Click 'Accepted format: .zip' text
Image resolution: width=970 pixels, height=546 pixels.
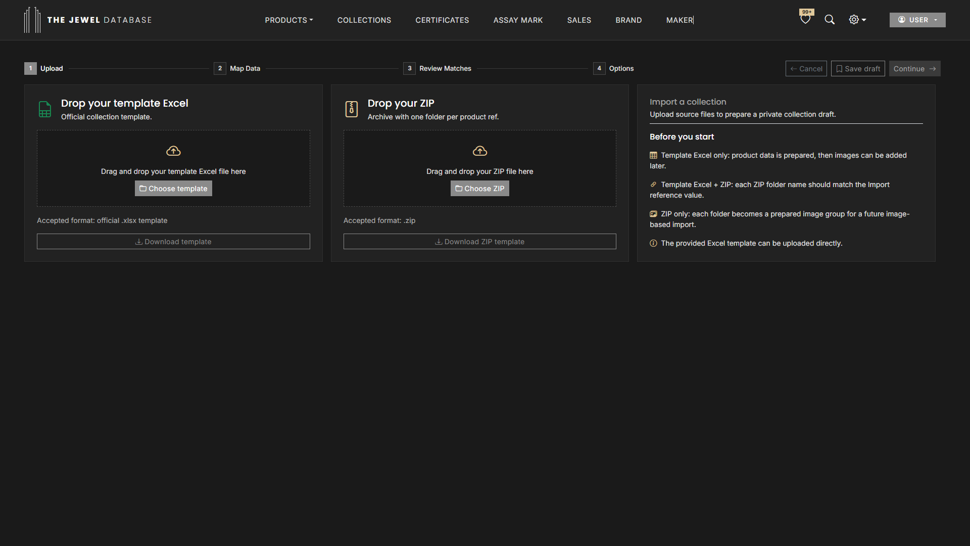click(x=379, y=220)
